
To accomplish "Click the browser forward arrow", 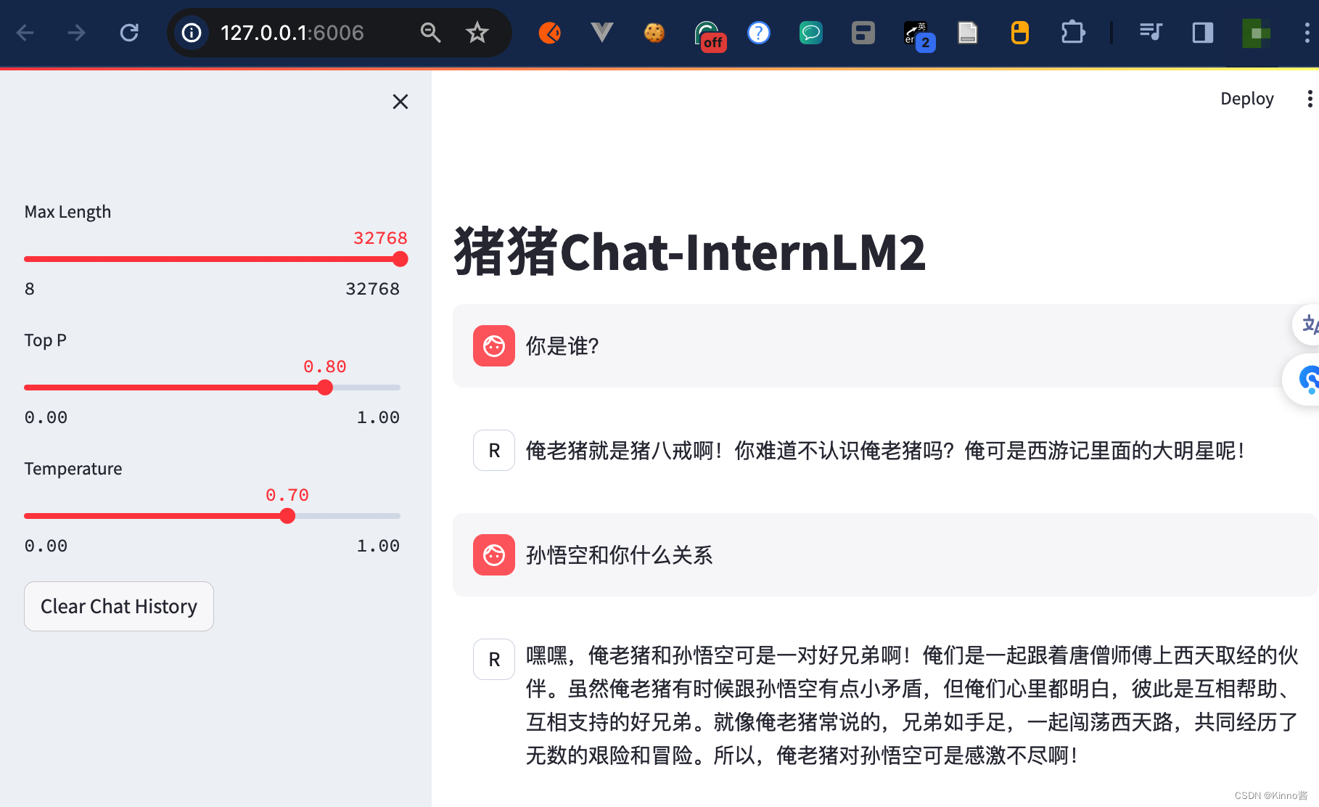I will pos(76,33).
